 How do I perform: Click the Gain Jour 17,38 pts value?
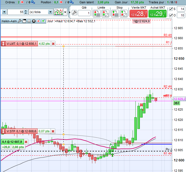click(x=137, y=2)
